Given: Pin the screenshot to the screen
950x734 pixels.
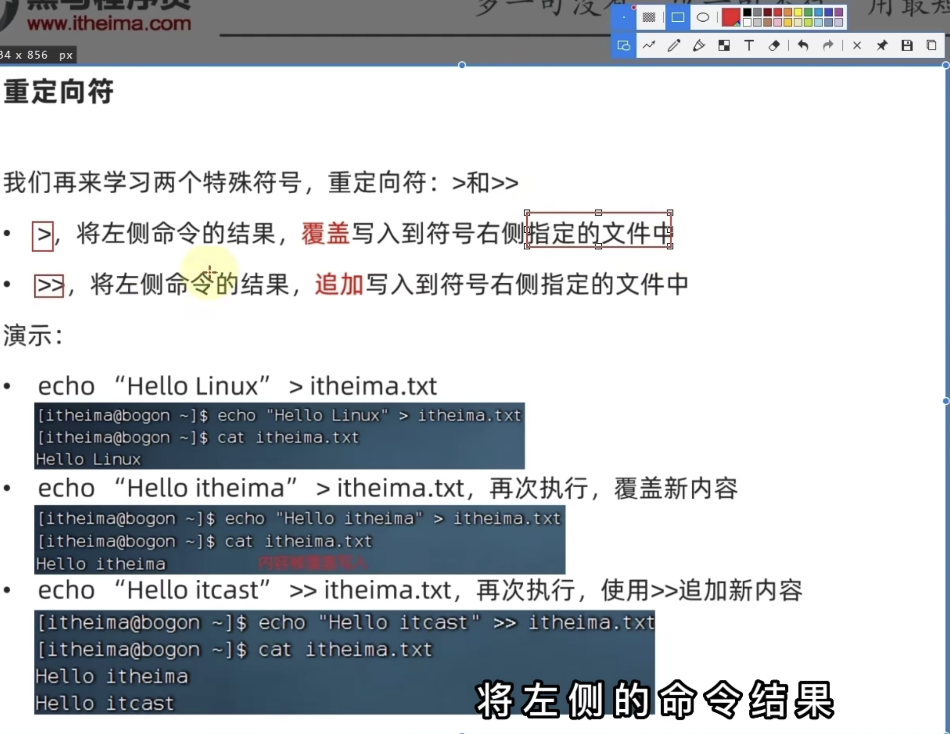Looking at the screenshot, I should coord(882,45).
